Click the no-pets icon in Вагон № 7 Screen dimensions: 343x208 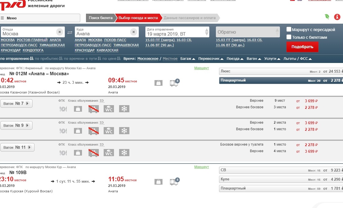click(94, 109)
